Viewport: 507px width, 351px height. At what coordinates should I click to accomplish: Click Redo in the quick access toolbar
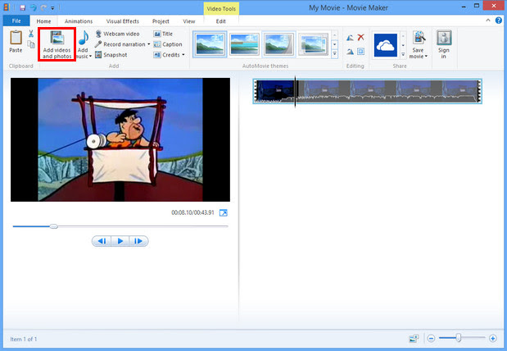(x=43, y=7)
